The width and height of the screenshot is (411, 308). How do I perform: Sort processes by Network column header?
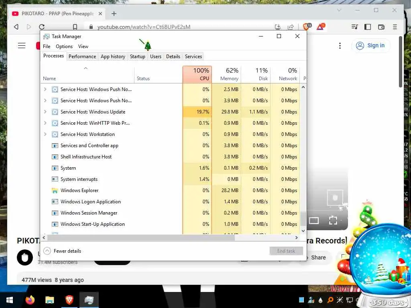coord(285,75)
